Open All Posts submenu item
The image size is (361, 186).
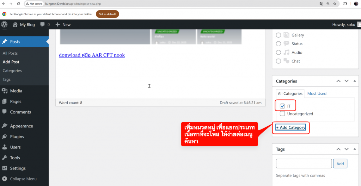10,53
